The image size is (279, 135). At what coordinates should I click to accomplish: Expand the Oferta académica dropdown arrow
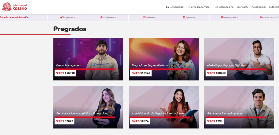coord(211,7)
